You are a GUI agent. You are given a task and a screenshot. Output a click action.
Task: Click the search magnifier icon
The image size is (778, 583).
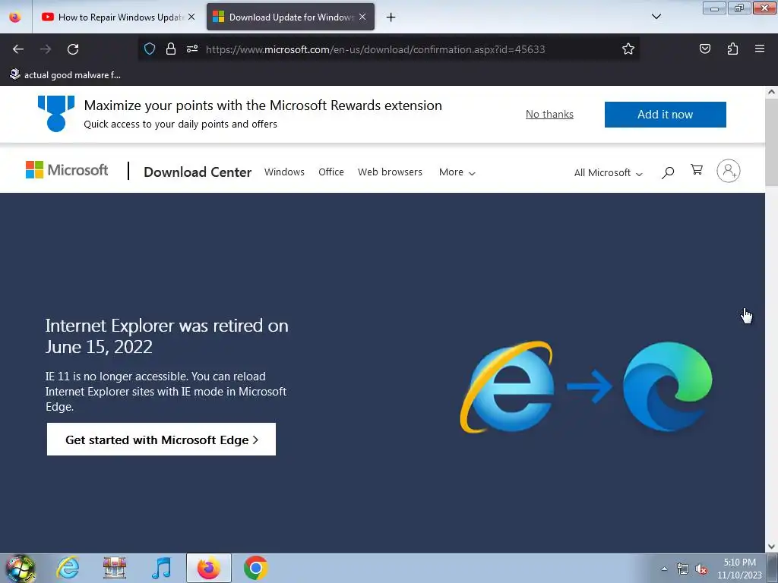click(668, 172)
